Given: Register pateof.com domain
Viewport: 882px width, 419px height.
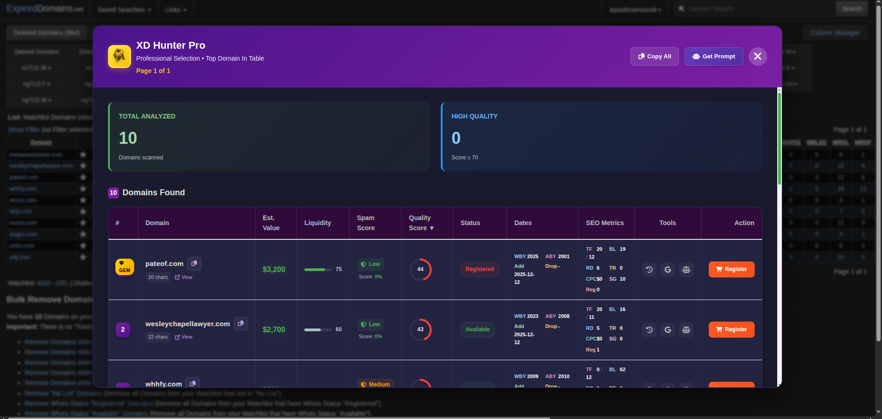Looking at the screenshot, I should [x=731, y=270].
